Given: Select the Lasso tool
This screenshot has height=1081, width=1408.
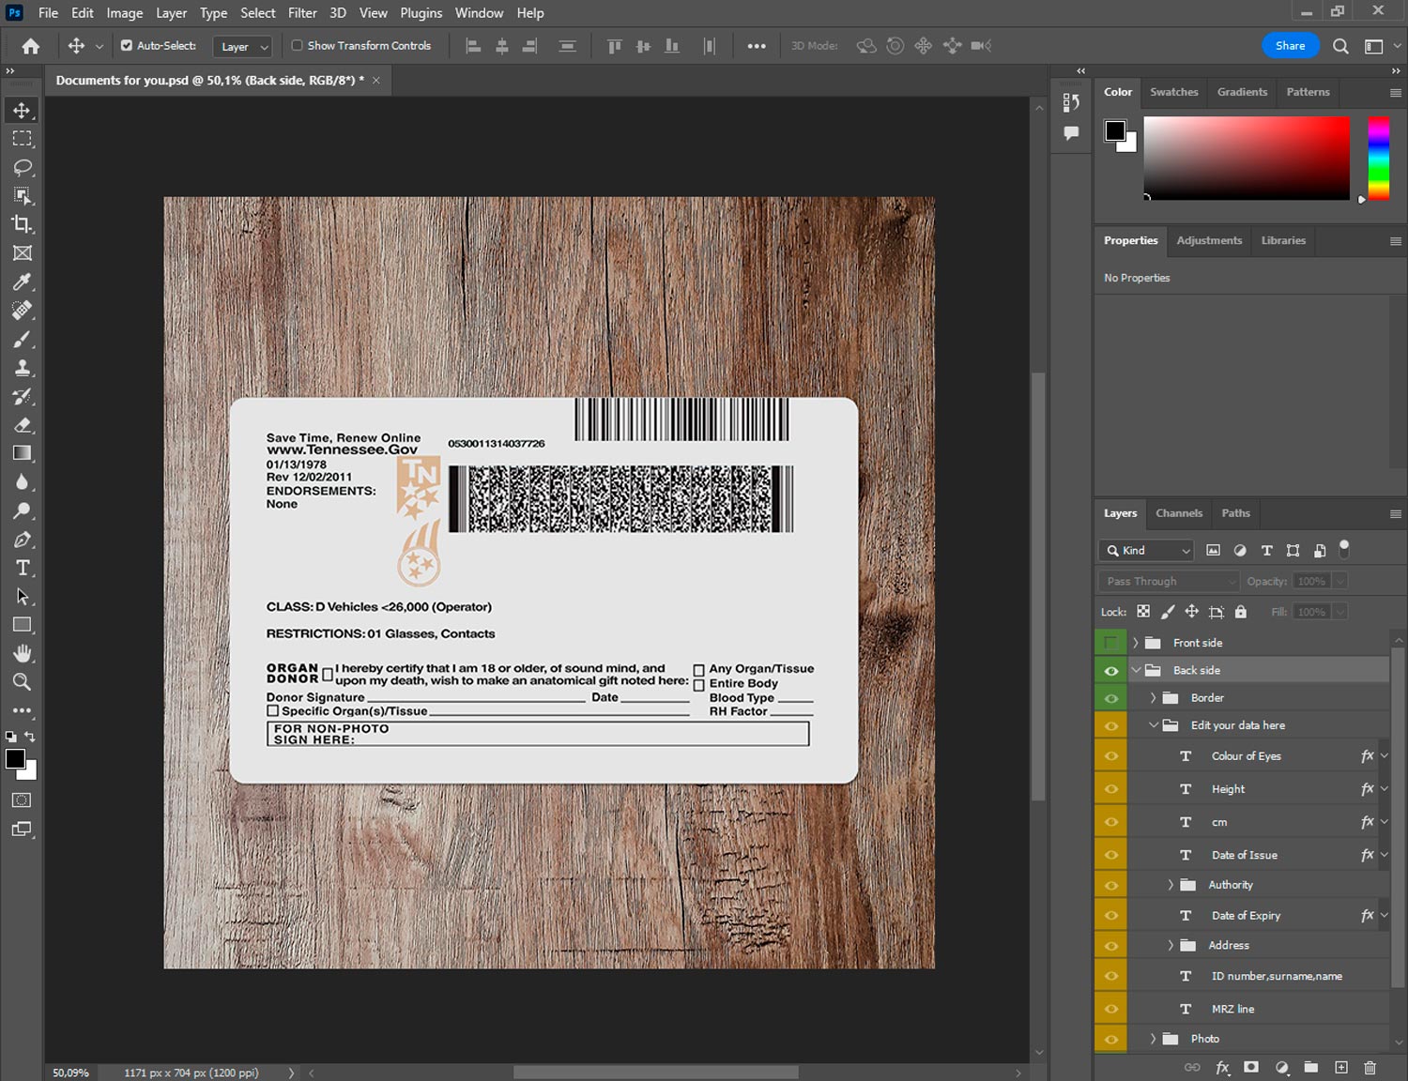Looking at the screenshot, I should [x=23, y=167].
